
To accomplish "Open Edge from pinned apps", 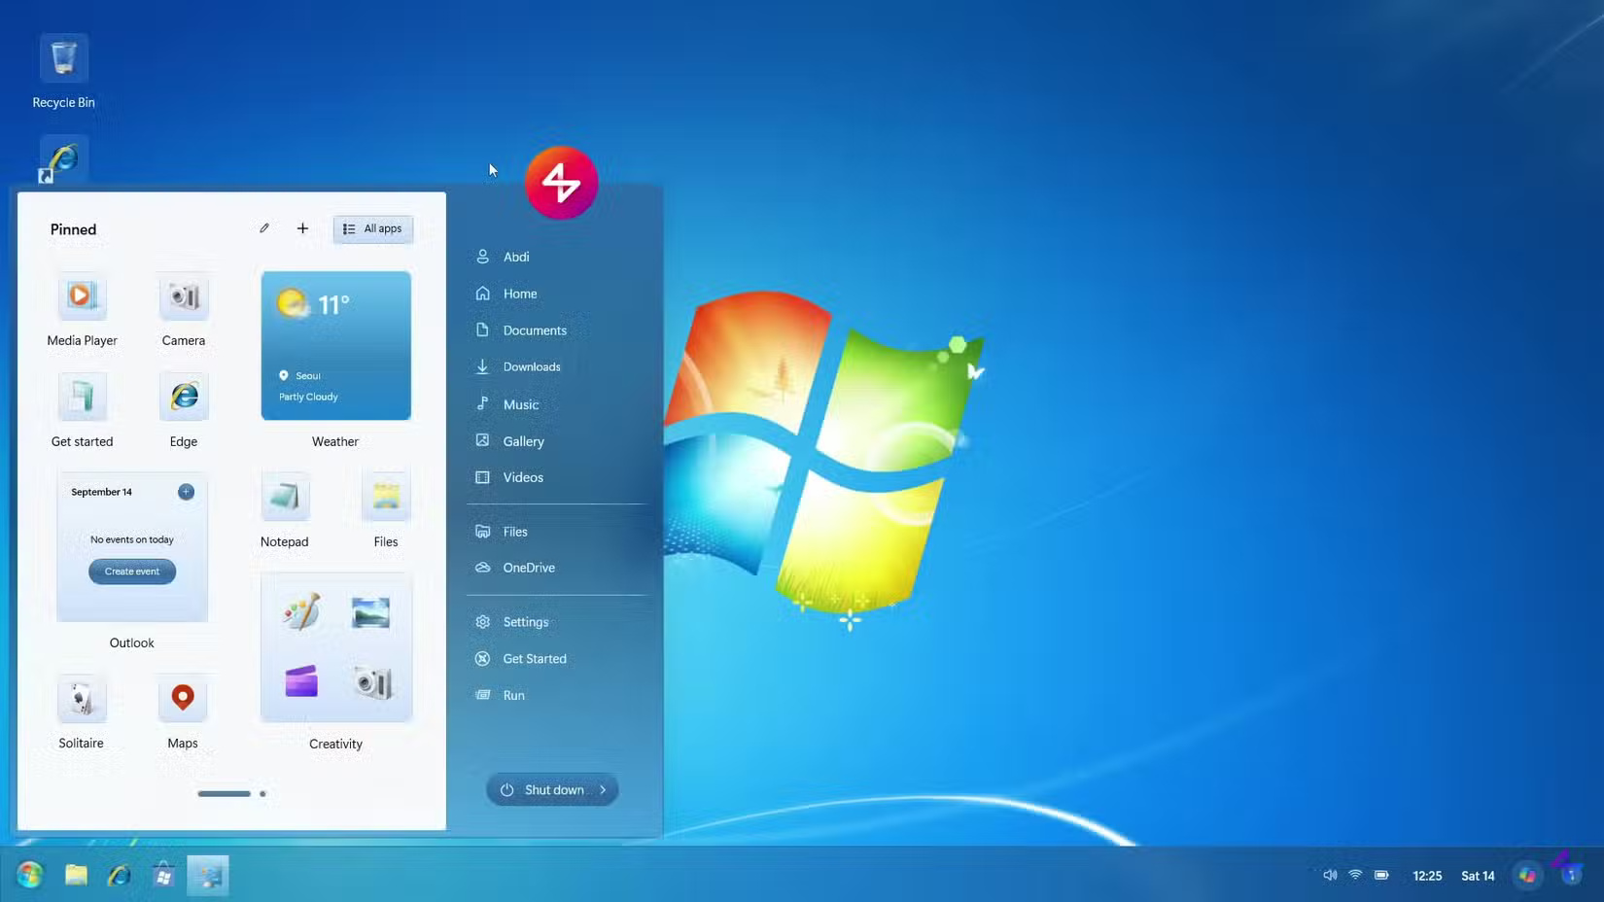I will (183, 397).
